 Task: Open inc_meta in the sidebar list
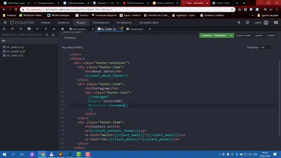click(x=11, y=56)
